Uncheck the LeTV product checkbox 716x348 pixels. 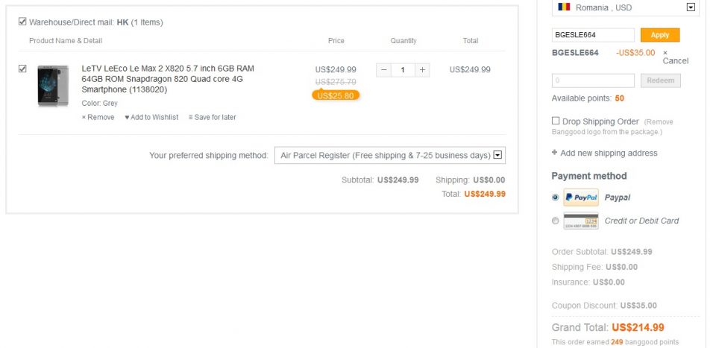pyautogui.click(x=22, y=69)
